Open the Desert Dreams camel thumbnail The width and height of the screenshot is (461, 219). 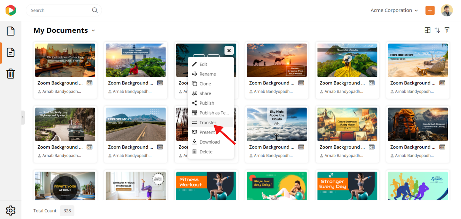[x=277, y=60]
